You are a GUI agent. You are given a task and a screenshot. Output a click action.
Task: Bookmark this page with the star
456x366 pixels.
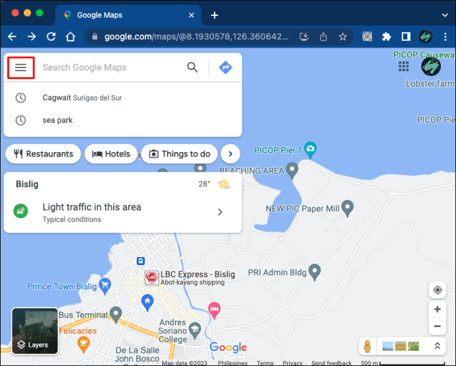pyautogui.click(x=343, y=36)
